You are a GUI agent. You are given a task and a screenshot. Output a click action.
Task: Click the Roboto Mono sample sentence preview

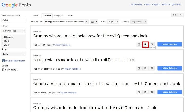(x=107, y=84)
